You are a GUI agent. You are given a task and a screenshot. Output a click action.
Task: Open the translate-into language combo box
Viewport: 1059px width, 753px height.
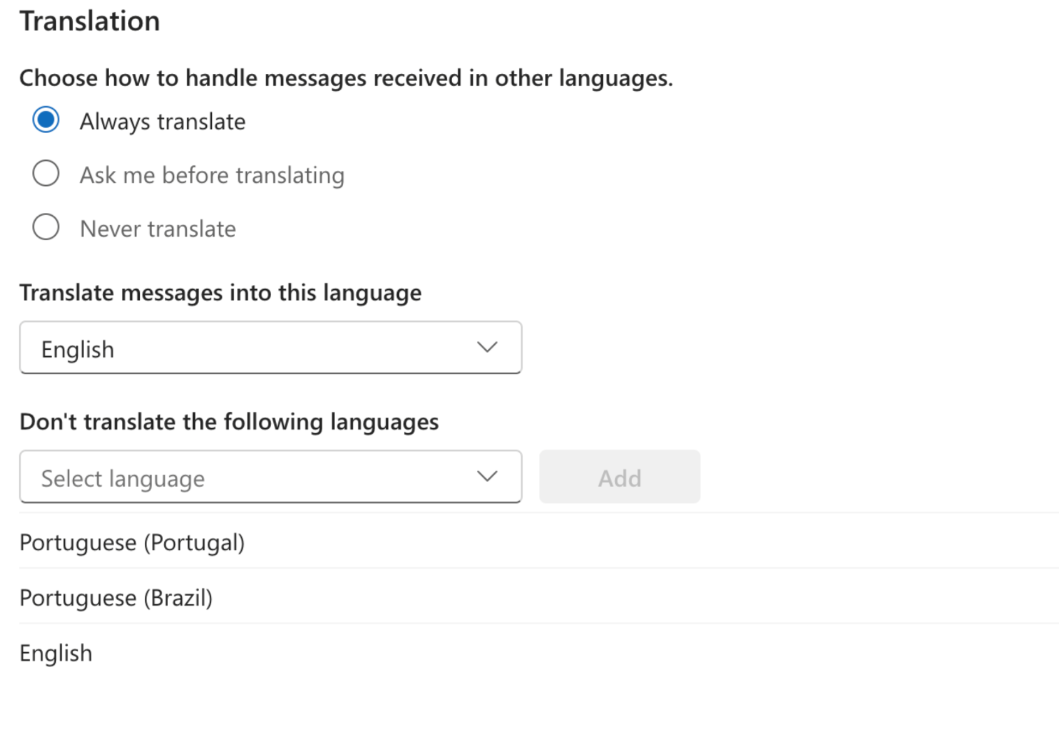click(x=270, y=348)
